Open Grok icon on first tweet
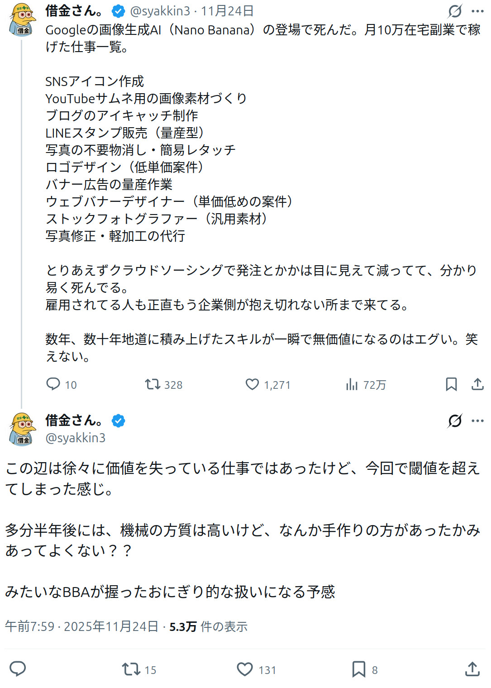Screen dimensions: 491x688 pos(455,11)
